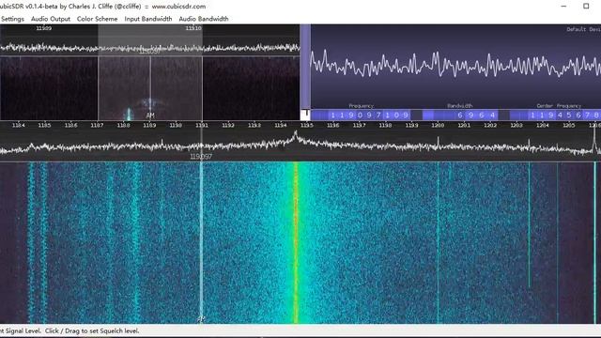This screenshot has height=338, width=601.
Task: Click the 120.0 label on frequency scale
Action: [438, 125]
